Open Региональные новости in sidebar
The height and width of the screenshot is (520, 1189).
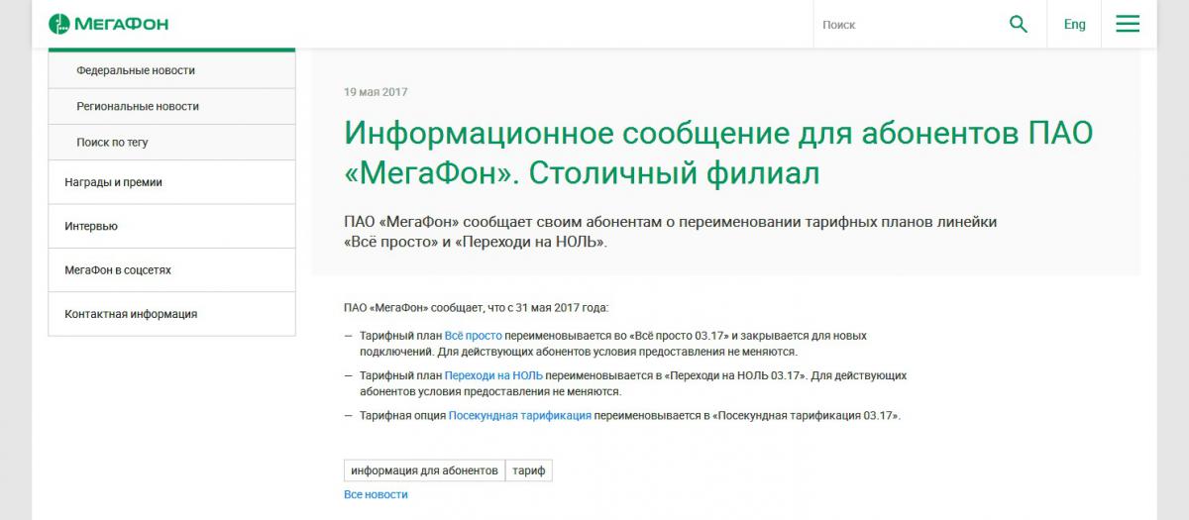(x=138, y=106)
